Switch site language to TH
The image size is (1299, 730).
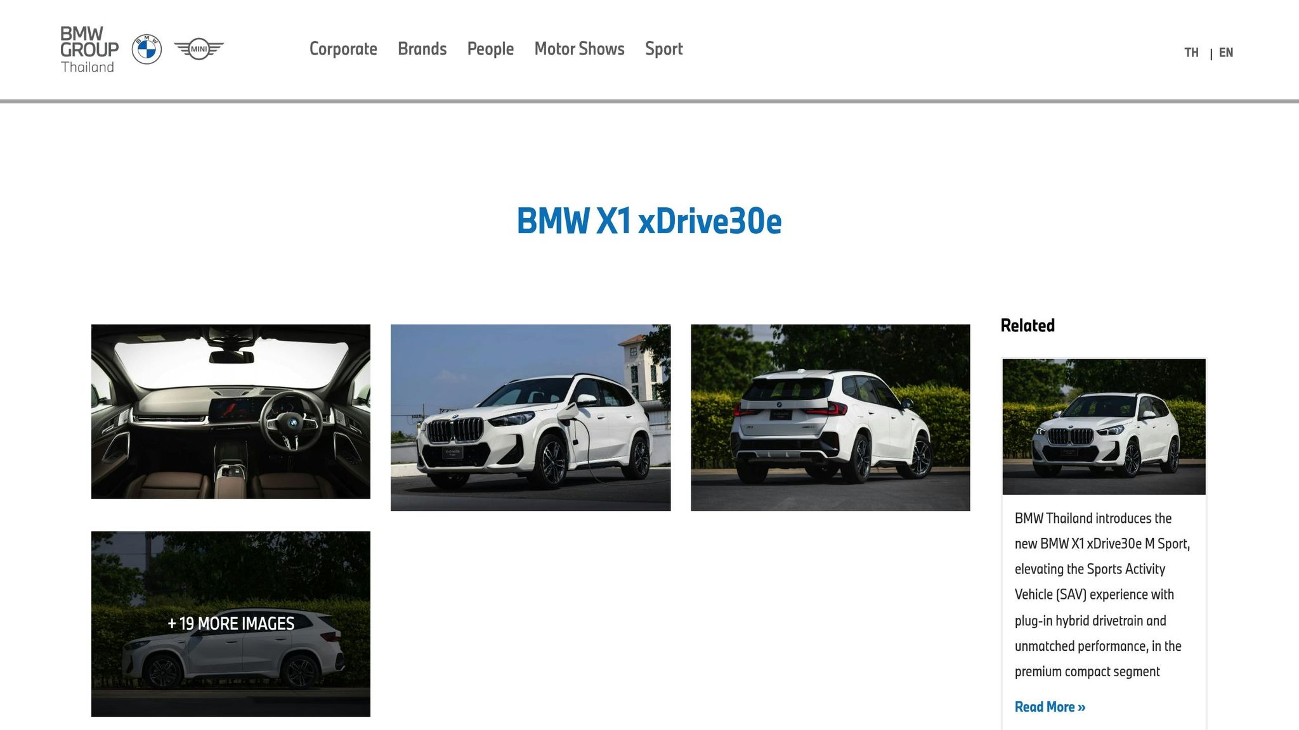tap(1192, 53)
